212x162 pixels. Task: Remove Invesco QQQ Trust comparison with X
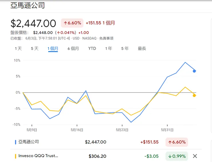click(x=195, y=156)
